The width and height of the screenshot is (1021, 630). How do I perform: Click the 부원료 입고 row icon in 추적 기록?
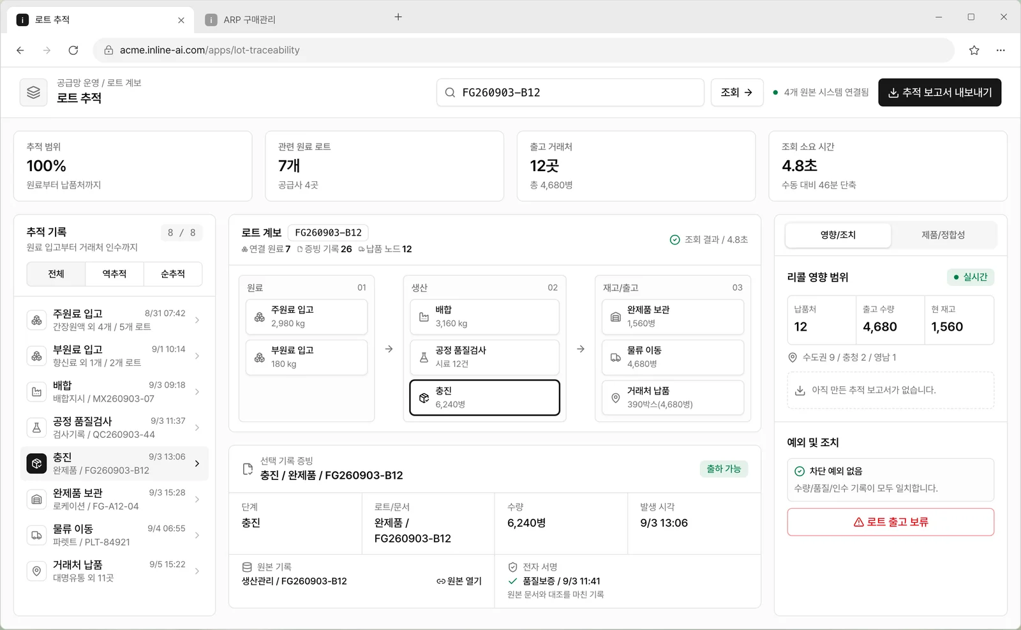[x=37, y=356]
